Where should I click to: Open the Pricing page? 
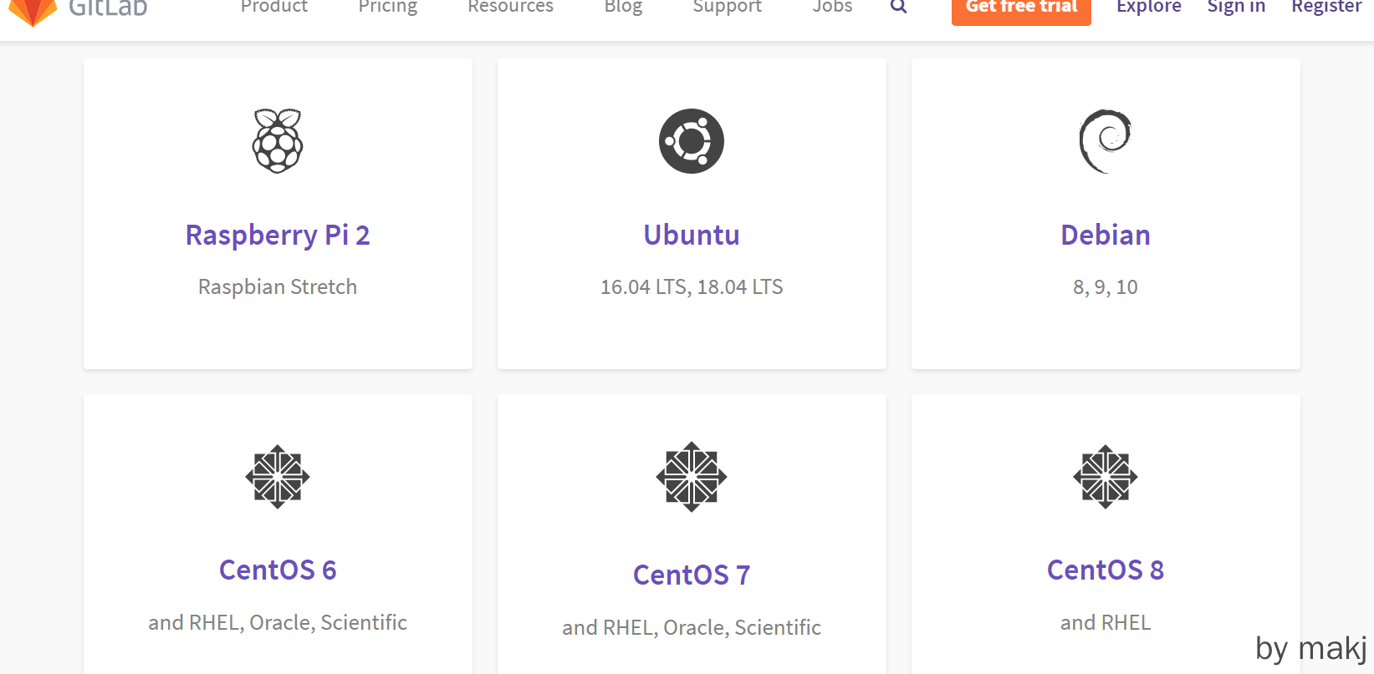pos(387,7)
